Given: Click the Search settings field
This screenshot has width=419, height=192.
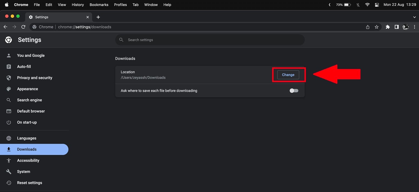Looking at the screenshot, I should pos(210,40).
